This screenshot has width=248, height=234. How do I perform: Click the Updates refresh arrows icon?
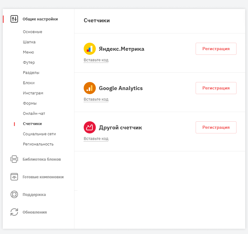14,212
